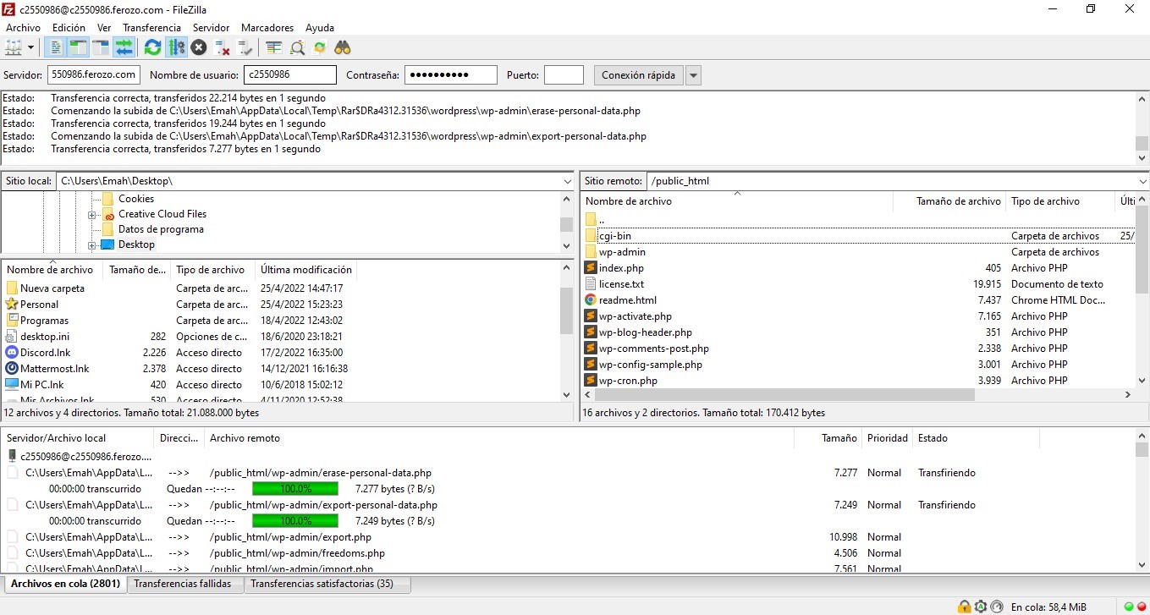Image resolution: width=1150 pixels, height=615 pixels.
Task: Open the directory comparison icon
Action: pos(297,47)
